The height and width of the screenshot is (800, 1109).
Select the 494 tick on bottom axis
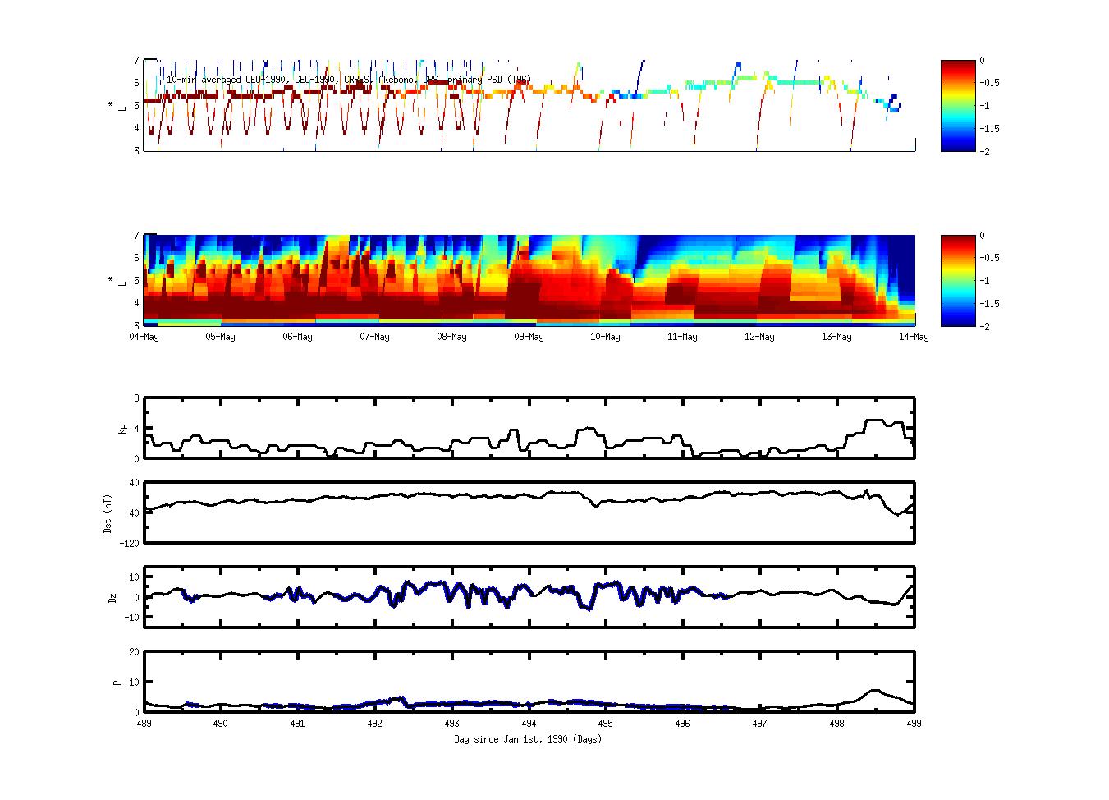tap(529, 724)
